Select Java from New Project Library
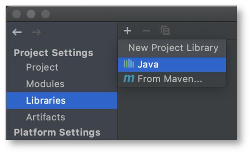 [x=172, y=65]
